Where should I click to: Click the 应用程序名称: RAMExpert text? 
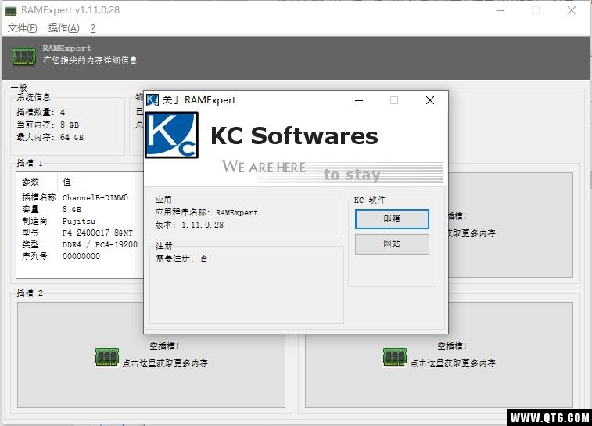coord(206,212)
